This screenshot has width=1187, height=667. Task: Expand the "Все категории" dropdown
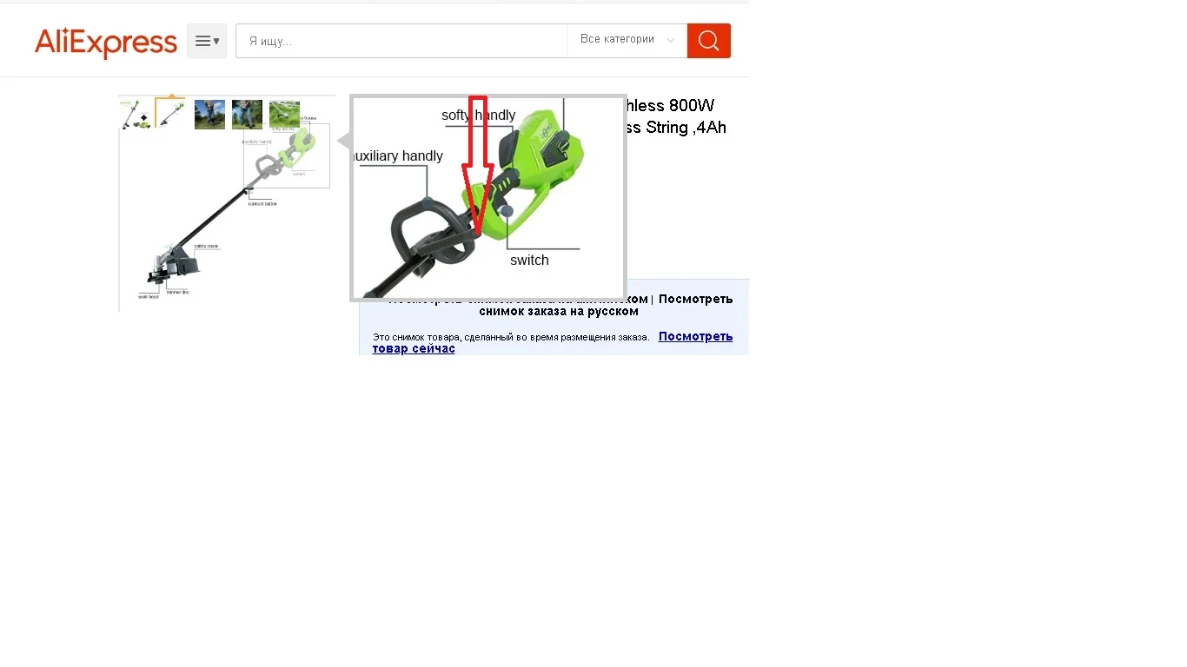[x=627, y=40]
